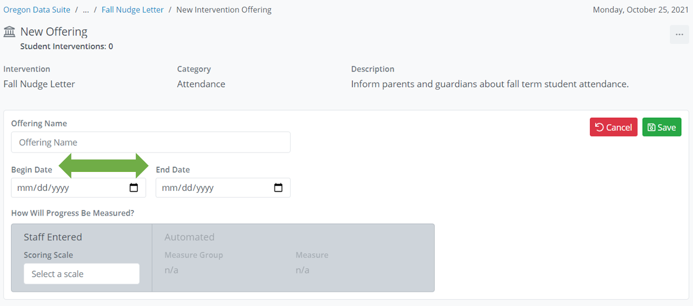Click the Begin Date input field
The height and width of the screenshot is (306, 693).
[x=69, y=188]
